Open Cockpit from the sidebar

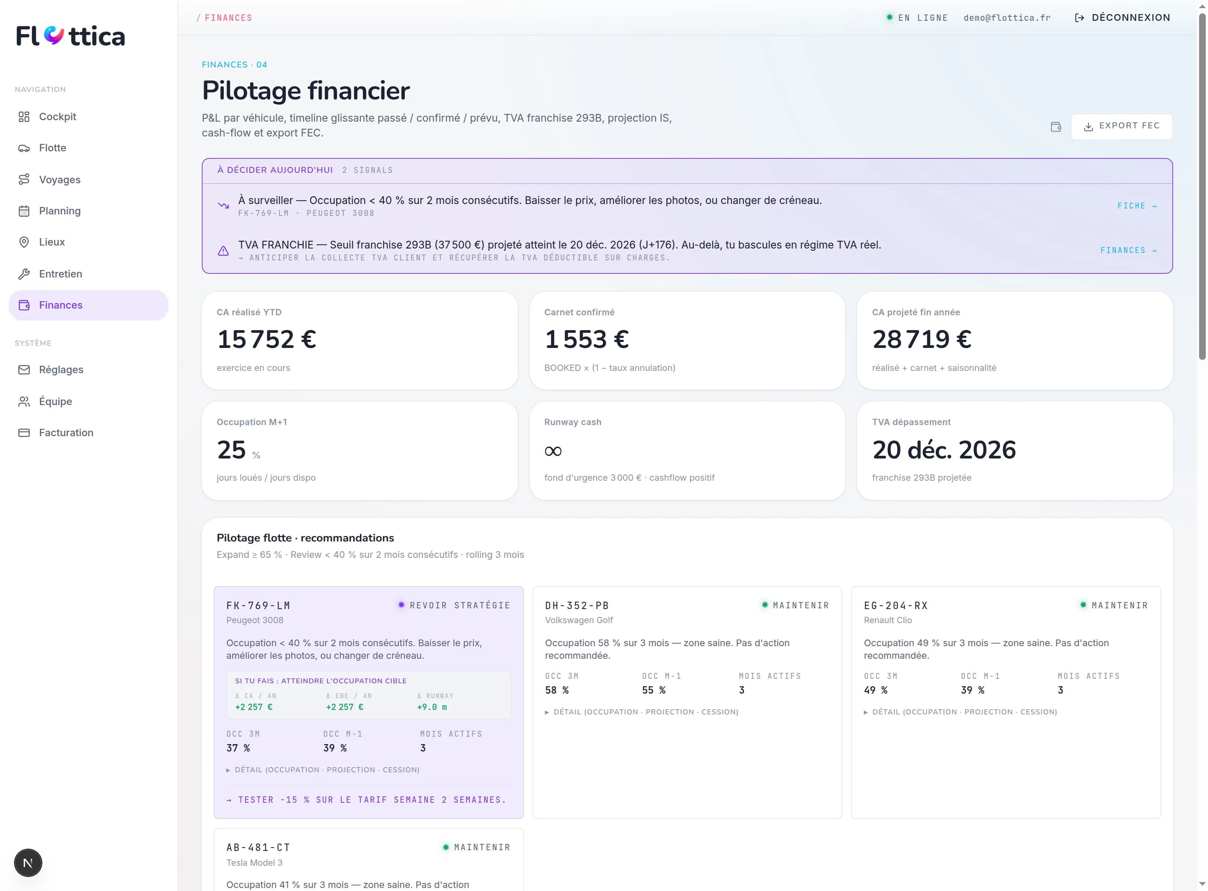[88, 116]
